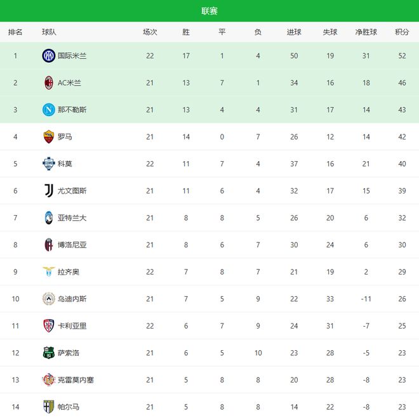
Task: Click the Lazio eagle crest icon
Action: (49, 271)
